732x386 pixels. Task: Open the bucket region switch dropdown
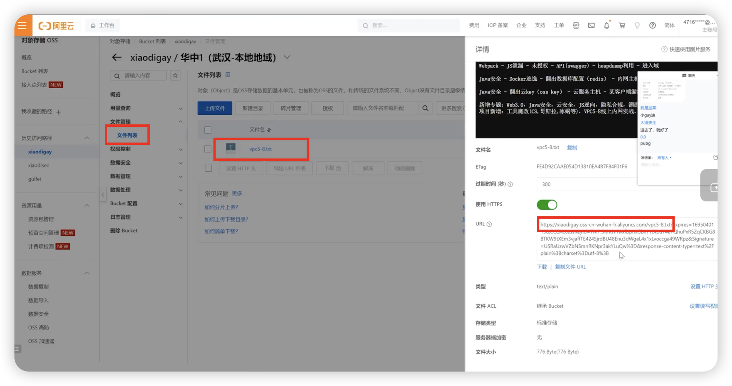point(287,57)
